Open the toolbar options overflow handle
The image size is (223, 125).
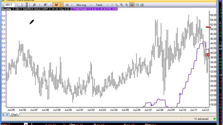[x=27, y=5]
